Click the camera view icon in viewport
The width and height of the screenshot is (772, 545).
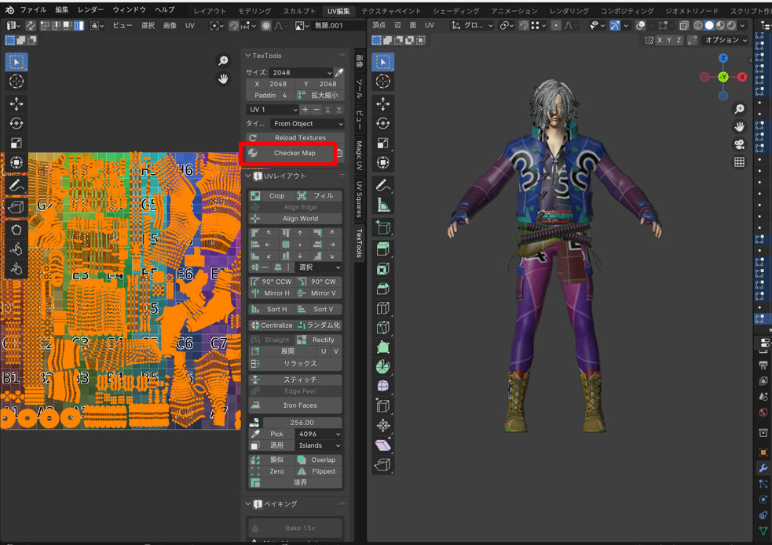tap(739, 144)
